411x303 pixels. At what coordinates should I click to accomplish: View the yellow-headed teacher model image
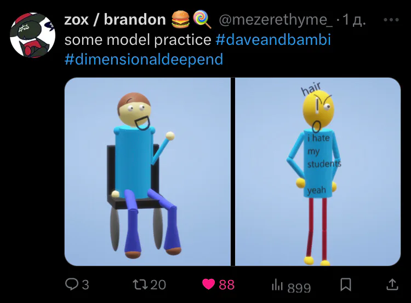[x=318, y=172]
